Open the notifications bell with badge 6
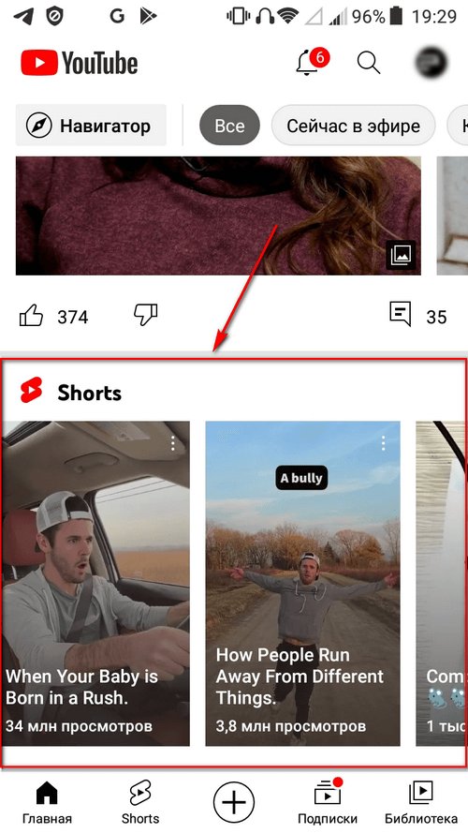This screenshot has width=468, height=833. (310, 63)
